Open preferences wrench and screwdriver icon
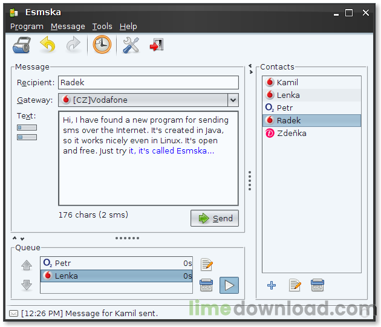Image resolution: width=381 pixels, height=327 pixels. click(x=131, y=45)
